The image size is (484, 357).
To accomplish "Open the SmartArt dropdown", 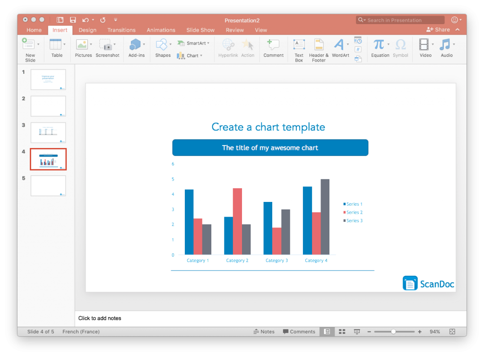I will 194,43.
